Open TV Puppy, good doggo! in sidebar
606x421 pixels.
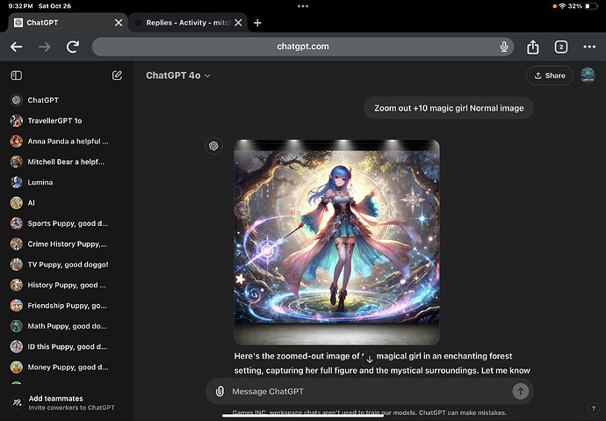coord(67,265)
